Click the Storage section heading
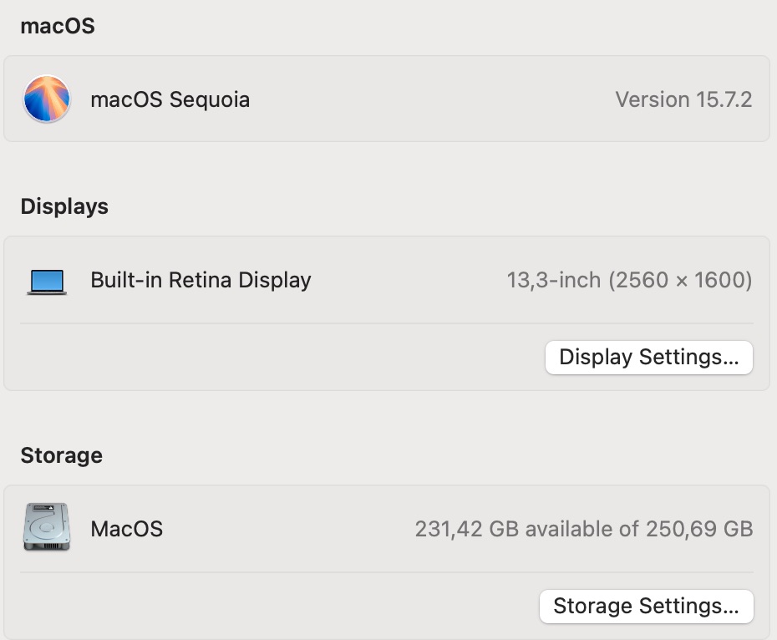Screen dimensions: 777x640 61,455
